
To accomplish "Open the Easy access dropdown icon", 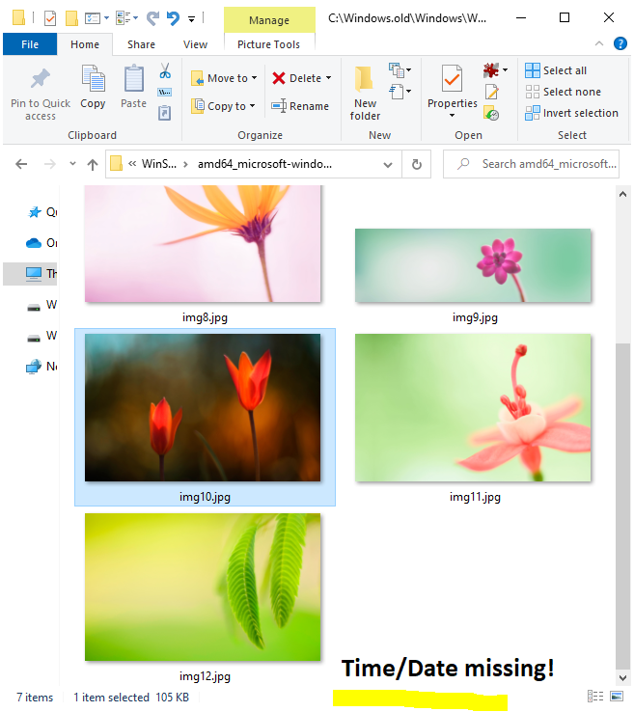I will pos(400,92).
